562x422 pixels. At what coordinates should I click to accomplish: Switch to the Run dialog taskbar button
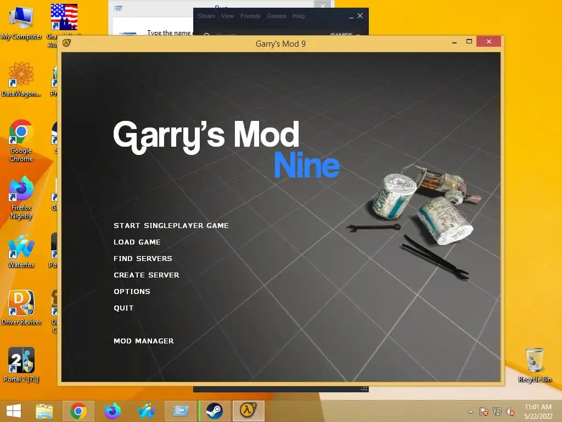point(180,411)
